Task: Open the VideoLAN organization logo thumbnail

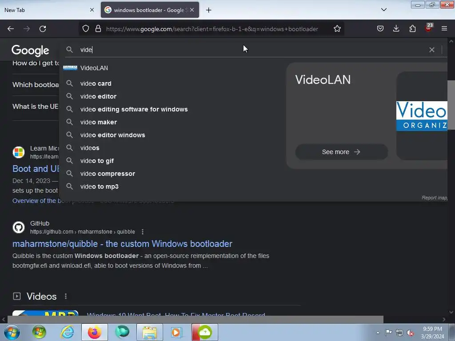Action: point(422,116)
